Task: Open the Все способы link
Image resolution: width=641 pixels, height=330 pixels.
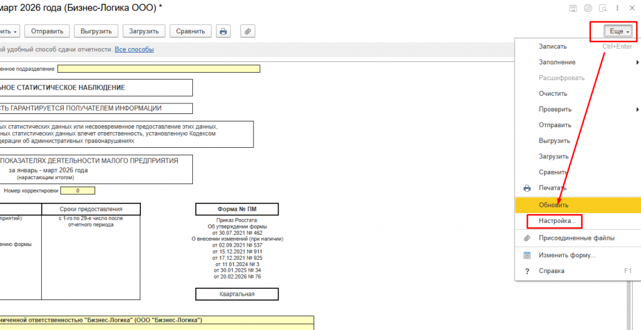Action: [x=134, y=49]
